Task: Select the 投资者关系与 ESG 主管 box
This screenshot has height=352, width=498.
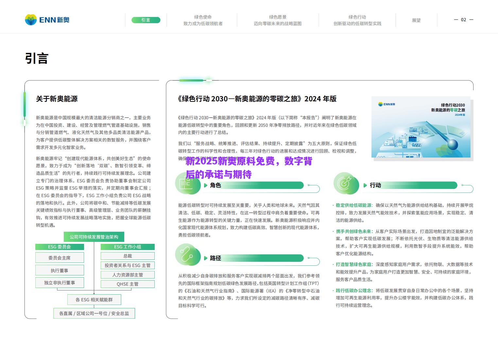Action: (x=128, y=265)
